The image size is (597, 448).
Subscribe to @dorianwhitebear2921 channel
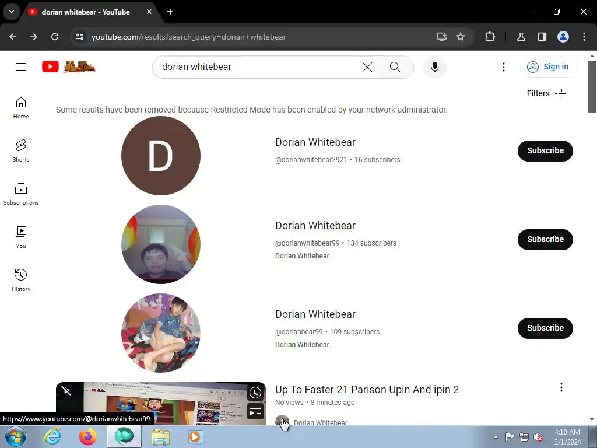pyautogui.click(x=545, y=151)
